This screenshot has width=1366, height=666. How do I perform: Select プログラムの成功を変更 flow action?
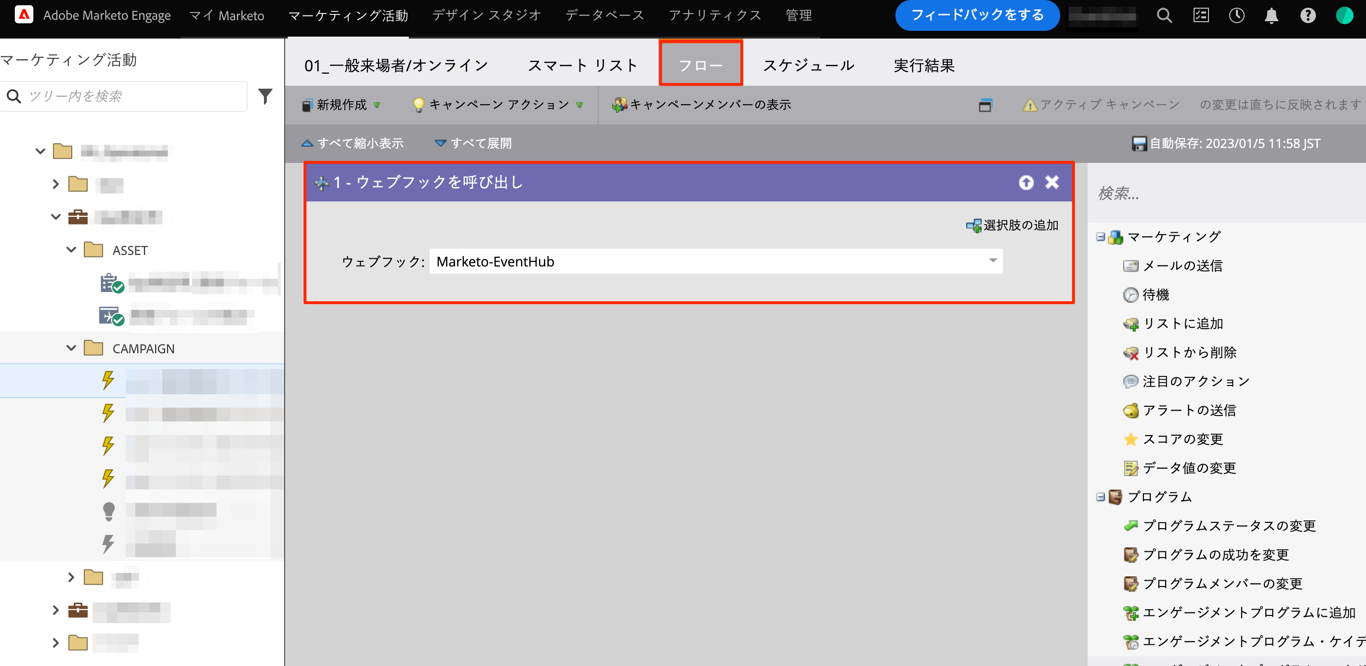click(1206, 555)
